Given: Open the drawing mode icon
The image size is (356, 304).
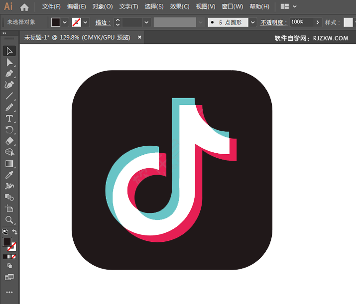Looking at the screenshot, I should coord(9,265).
